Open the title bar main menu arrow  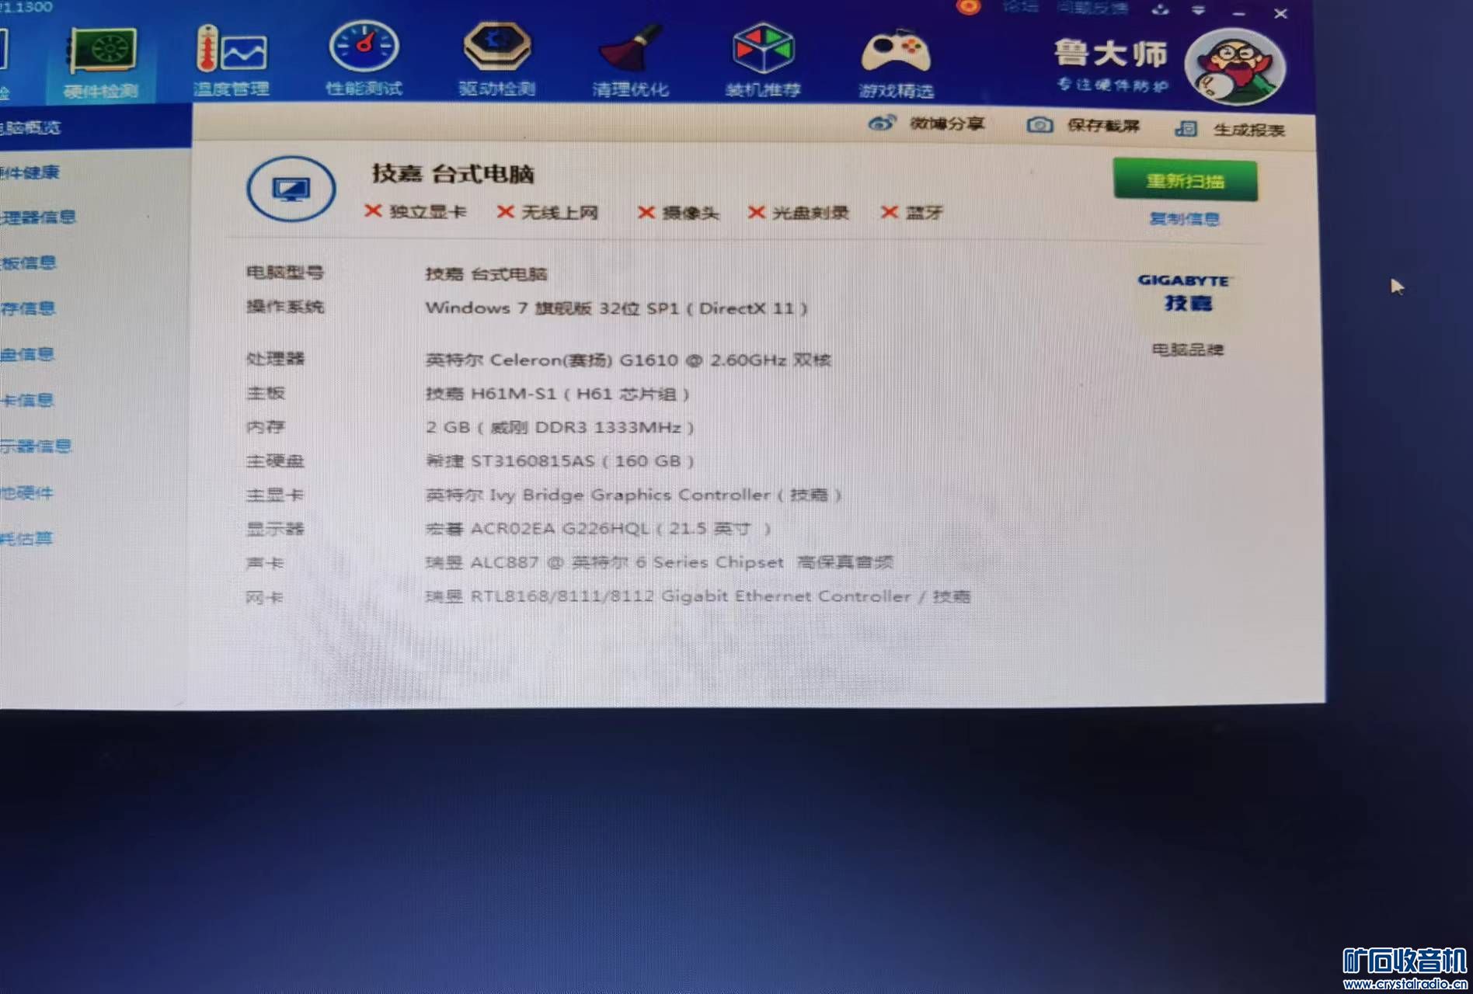tap(1198, 10)
